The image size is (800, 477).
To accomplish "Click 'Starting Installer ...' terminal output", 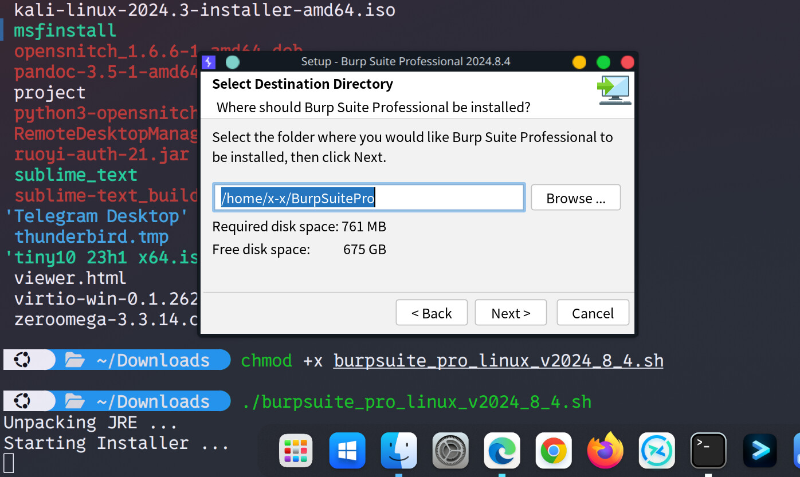I will 117,443.
